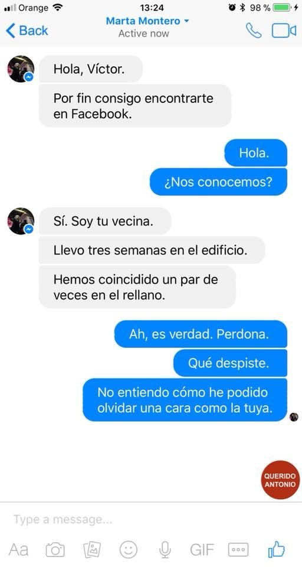Tap the Querido Antonio red badge
The width and height of the screenshot is (302, 567).
[x=280, y=480]
